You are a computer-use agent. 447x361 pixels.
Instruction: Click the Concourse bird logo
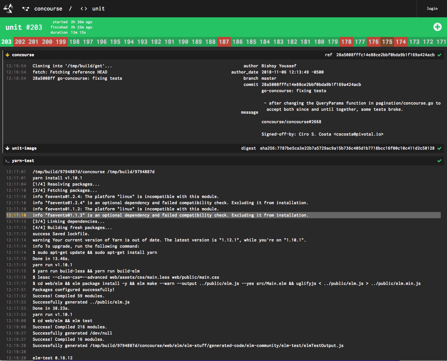[x=8, y=8]
